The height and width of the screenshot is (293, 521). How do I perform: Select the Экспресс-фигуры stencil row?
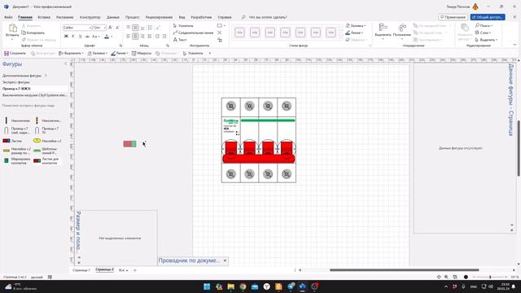tap(34, 82)
